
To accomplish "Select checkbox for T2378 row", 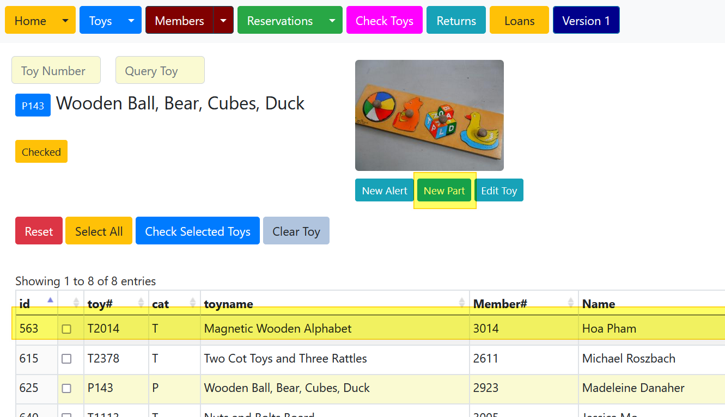I will 66,359.
